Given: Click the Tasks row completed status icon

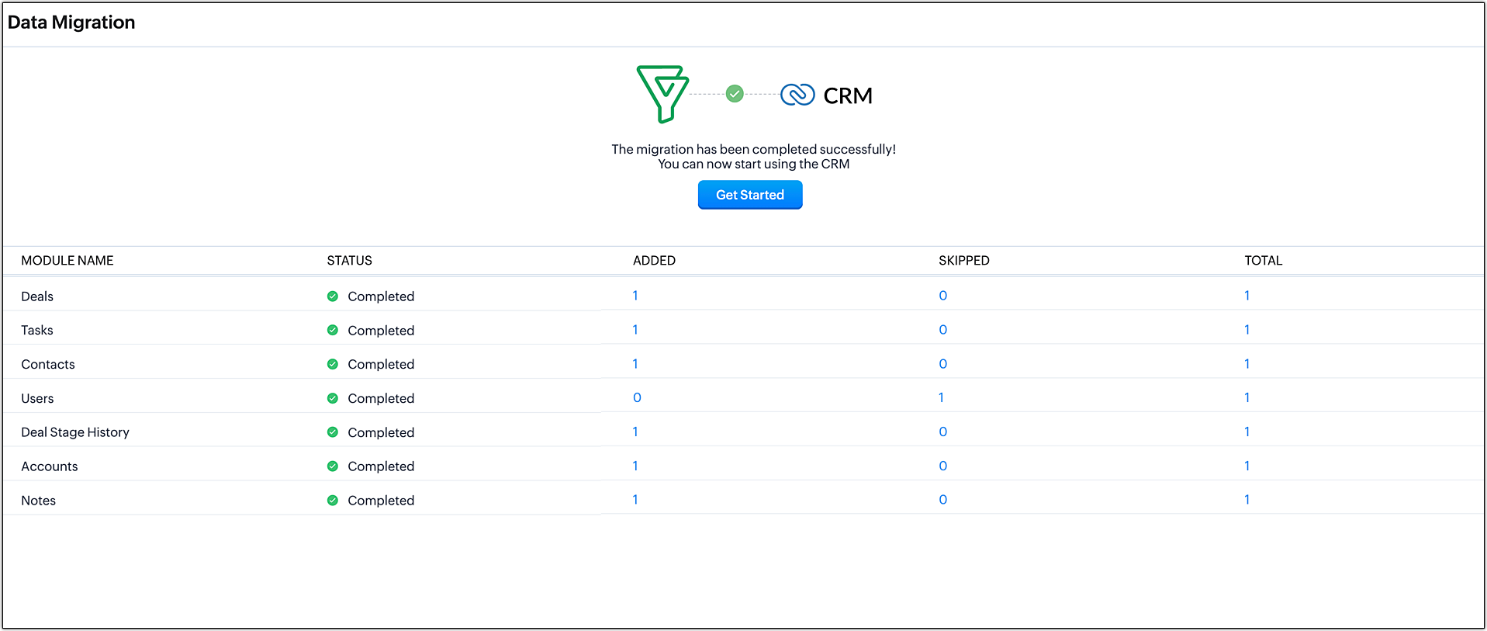Looking at the screenshot, I should pos(333,330).
